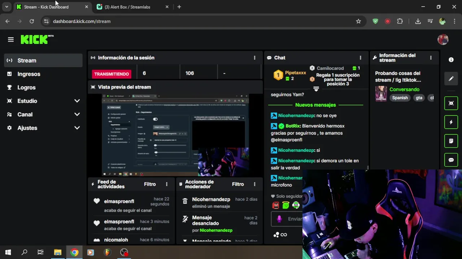This screenshot has width=462, height=259.
Task: Click the address bar URL
Action: 82,21
